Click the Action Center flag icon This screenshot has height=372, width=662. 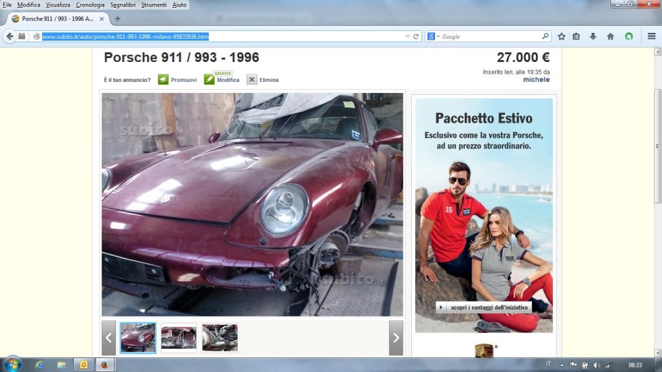[x=573, y=366]
